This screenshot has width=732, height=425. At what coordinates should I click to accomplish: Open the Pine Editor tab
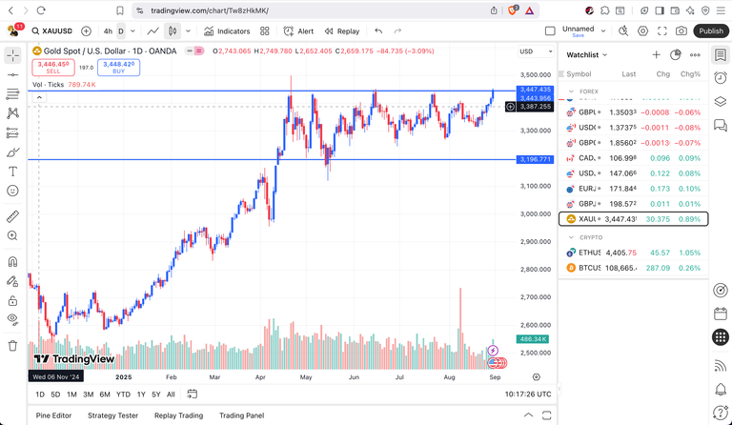[53, 415]
